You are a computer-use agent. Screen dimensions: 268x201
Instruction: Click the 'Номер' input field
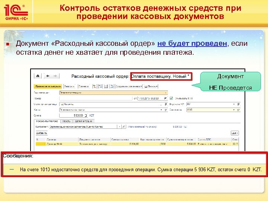[96, 98]
